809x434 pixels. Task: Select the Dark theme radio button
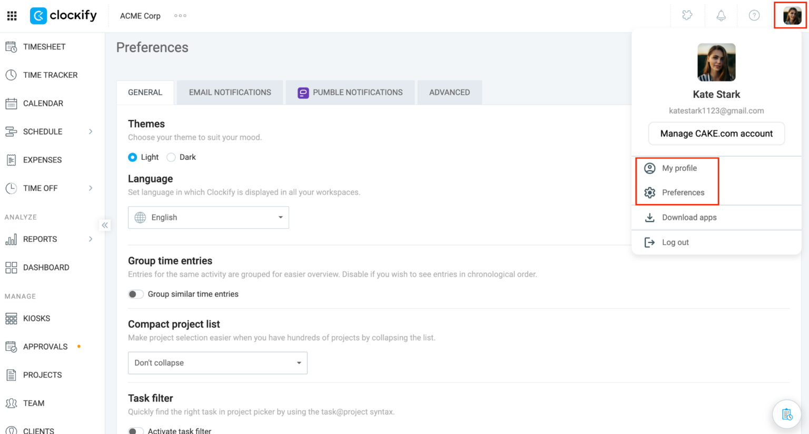(x=171, y=157)
